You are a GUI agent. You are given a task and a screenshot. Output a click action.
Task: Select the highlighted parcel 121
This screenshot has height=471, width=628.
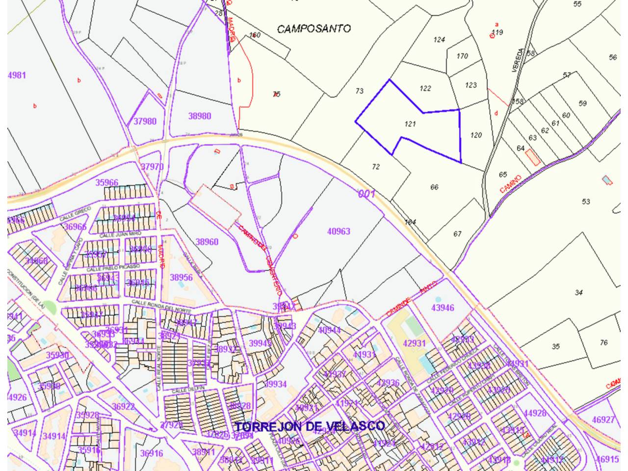(x=410, y=124)
